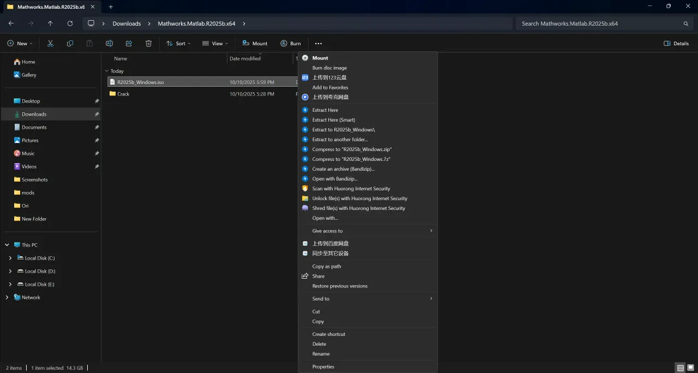
Task: Choose Extract Here (Smart) from menu
Action: [368, 120]
